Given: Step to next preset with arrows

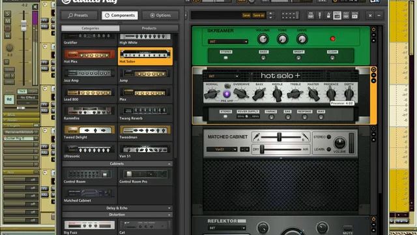Looking at the screenshot, I should click(x=271, y=18).
